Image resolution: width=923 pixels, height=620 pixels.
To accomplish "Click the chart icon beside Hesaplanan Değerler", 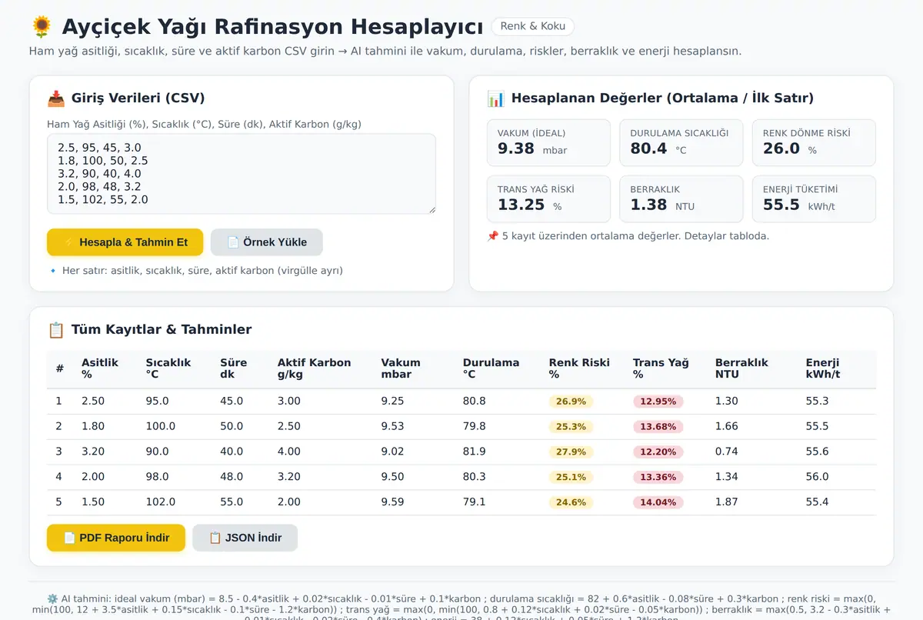I will pyautogui.click(x=495, y=98).
